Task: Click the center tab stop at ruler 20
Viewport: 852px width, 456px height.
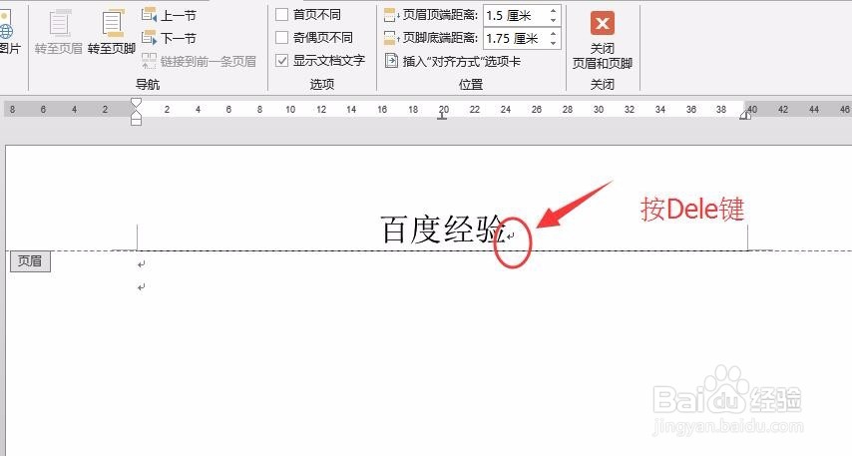Action: (x=442, y=116)
